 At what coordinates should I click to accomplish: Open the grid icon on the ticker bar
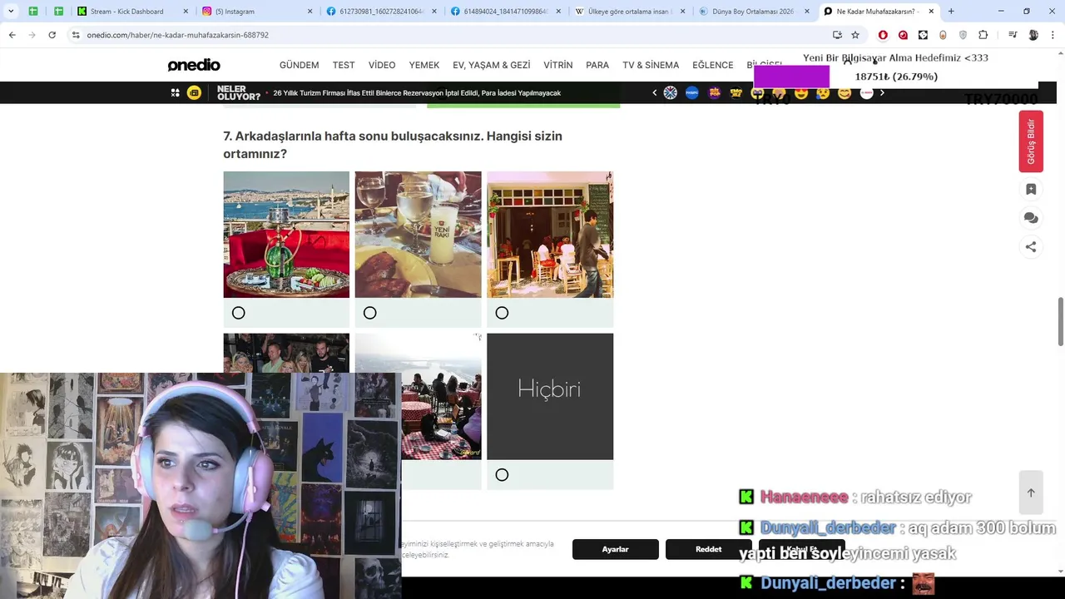[175, 93]
